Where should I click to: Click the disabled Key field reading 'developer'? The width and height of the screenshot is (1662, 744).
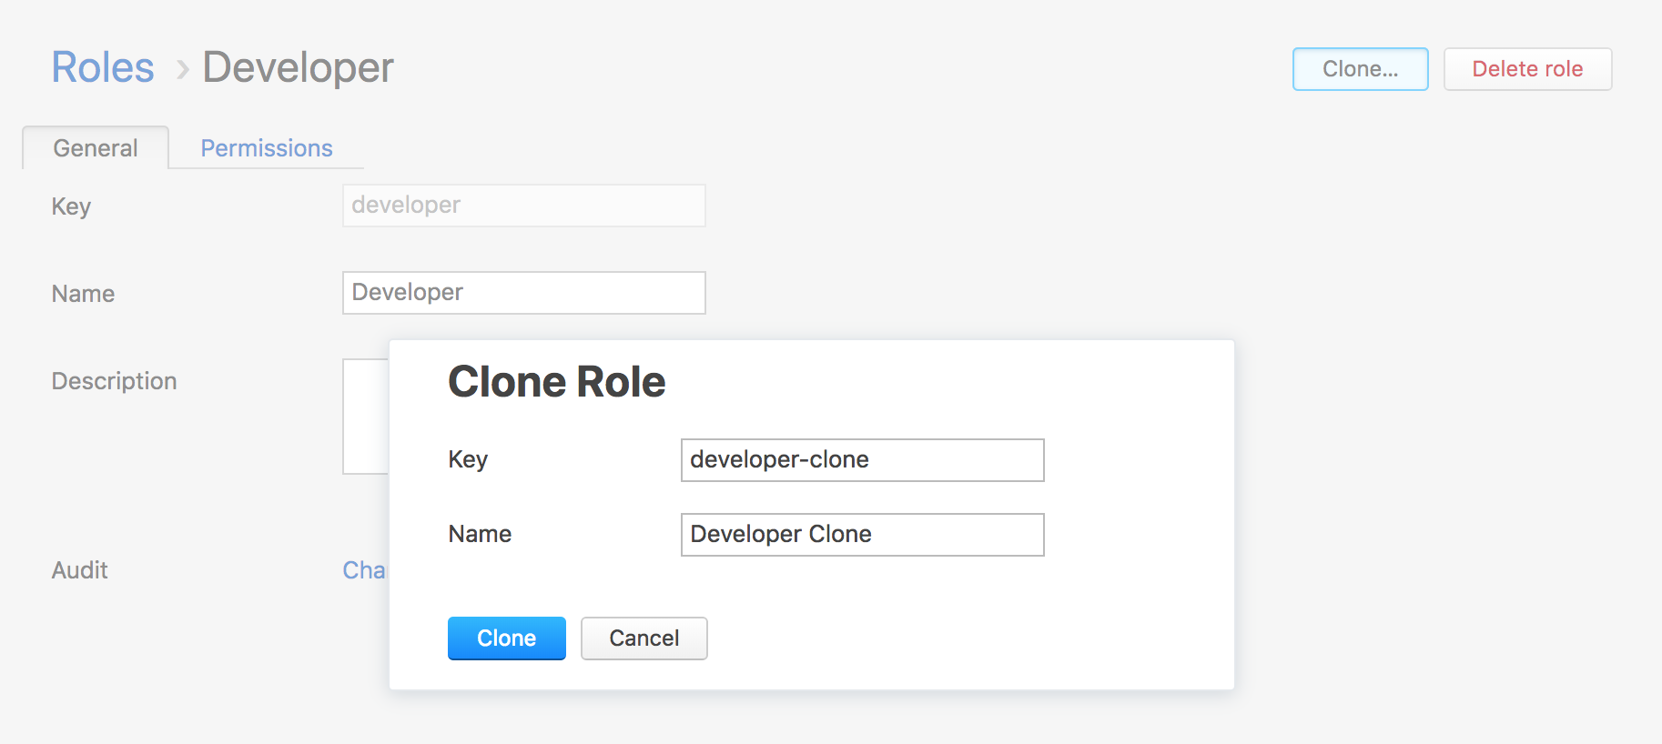(524, 206)
